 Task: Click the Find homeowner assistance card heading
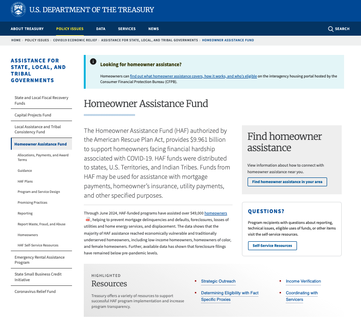click(285, 142)
